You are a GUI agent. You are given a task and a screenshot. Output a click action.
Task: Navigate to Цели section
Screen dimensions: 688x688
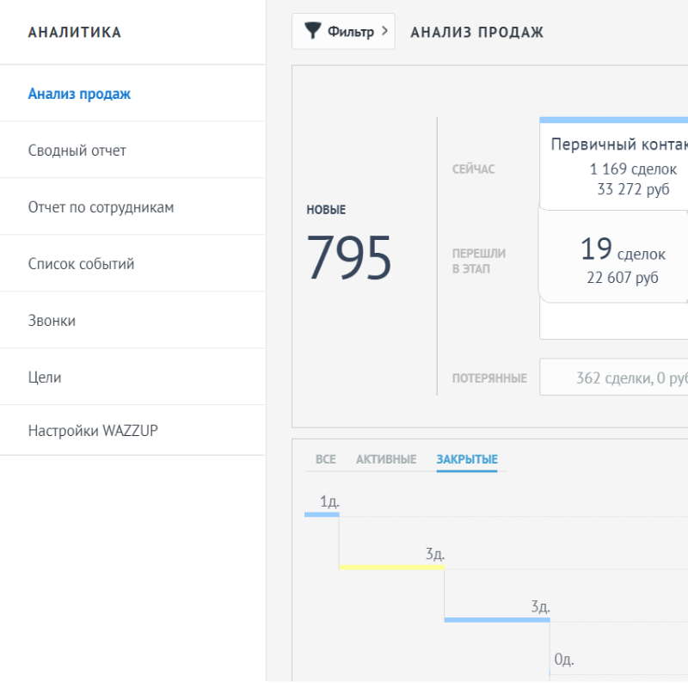tap(44, 378)
